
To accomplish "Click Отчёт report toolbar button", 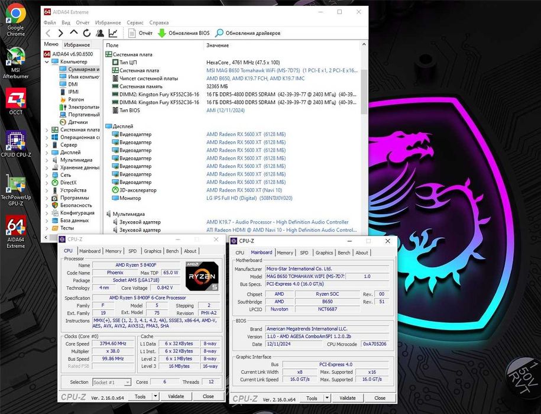I will click(x=141, y=33).
